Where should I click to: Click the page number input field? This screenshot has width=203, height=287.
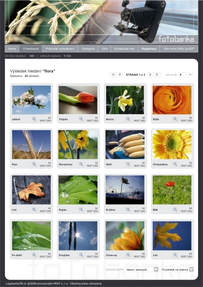(x=182, y=75)
